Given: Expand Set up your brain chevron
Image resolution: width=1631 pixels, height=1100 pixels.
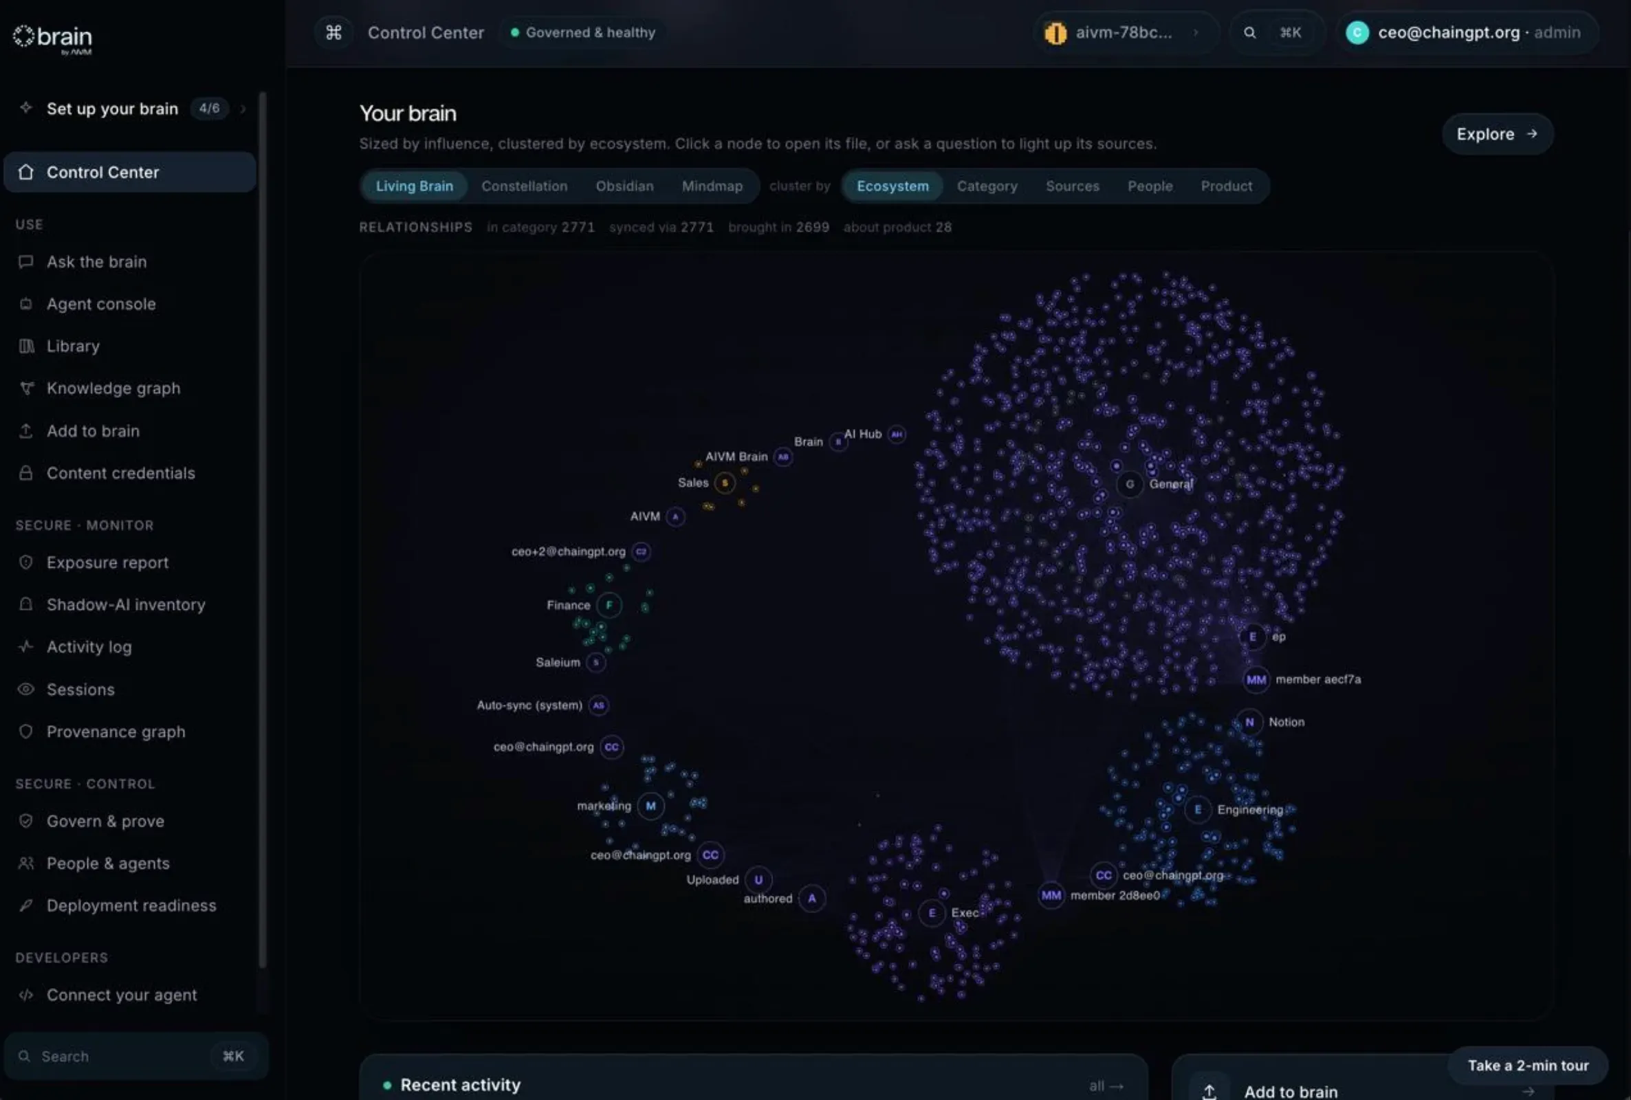Looking at the screenshot, I should click(x=243, y=109).
